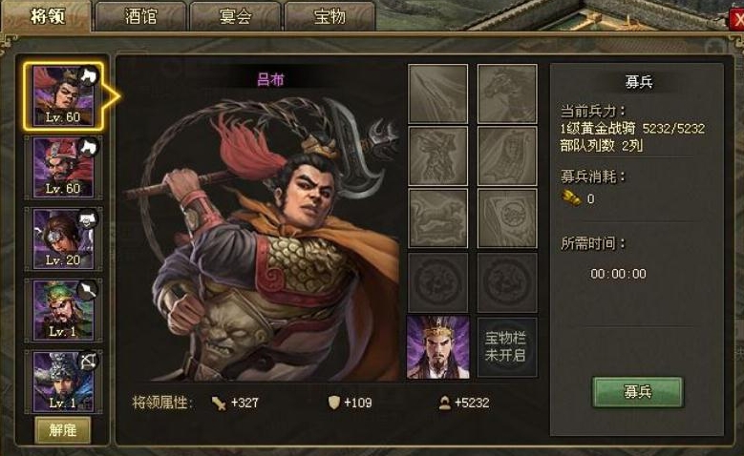Open the empty weapon equipment slot
Image resolution: width=744 pixels, height=456 pixels.
click(x=438, y=93)
